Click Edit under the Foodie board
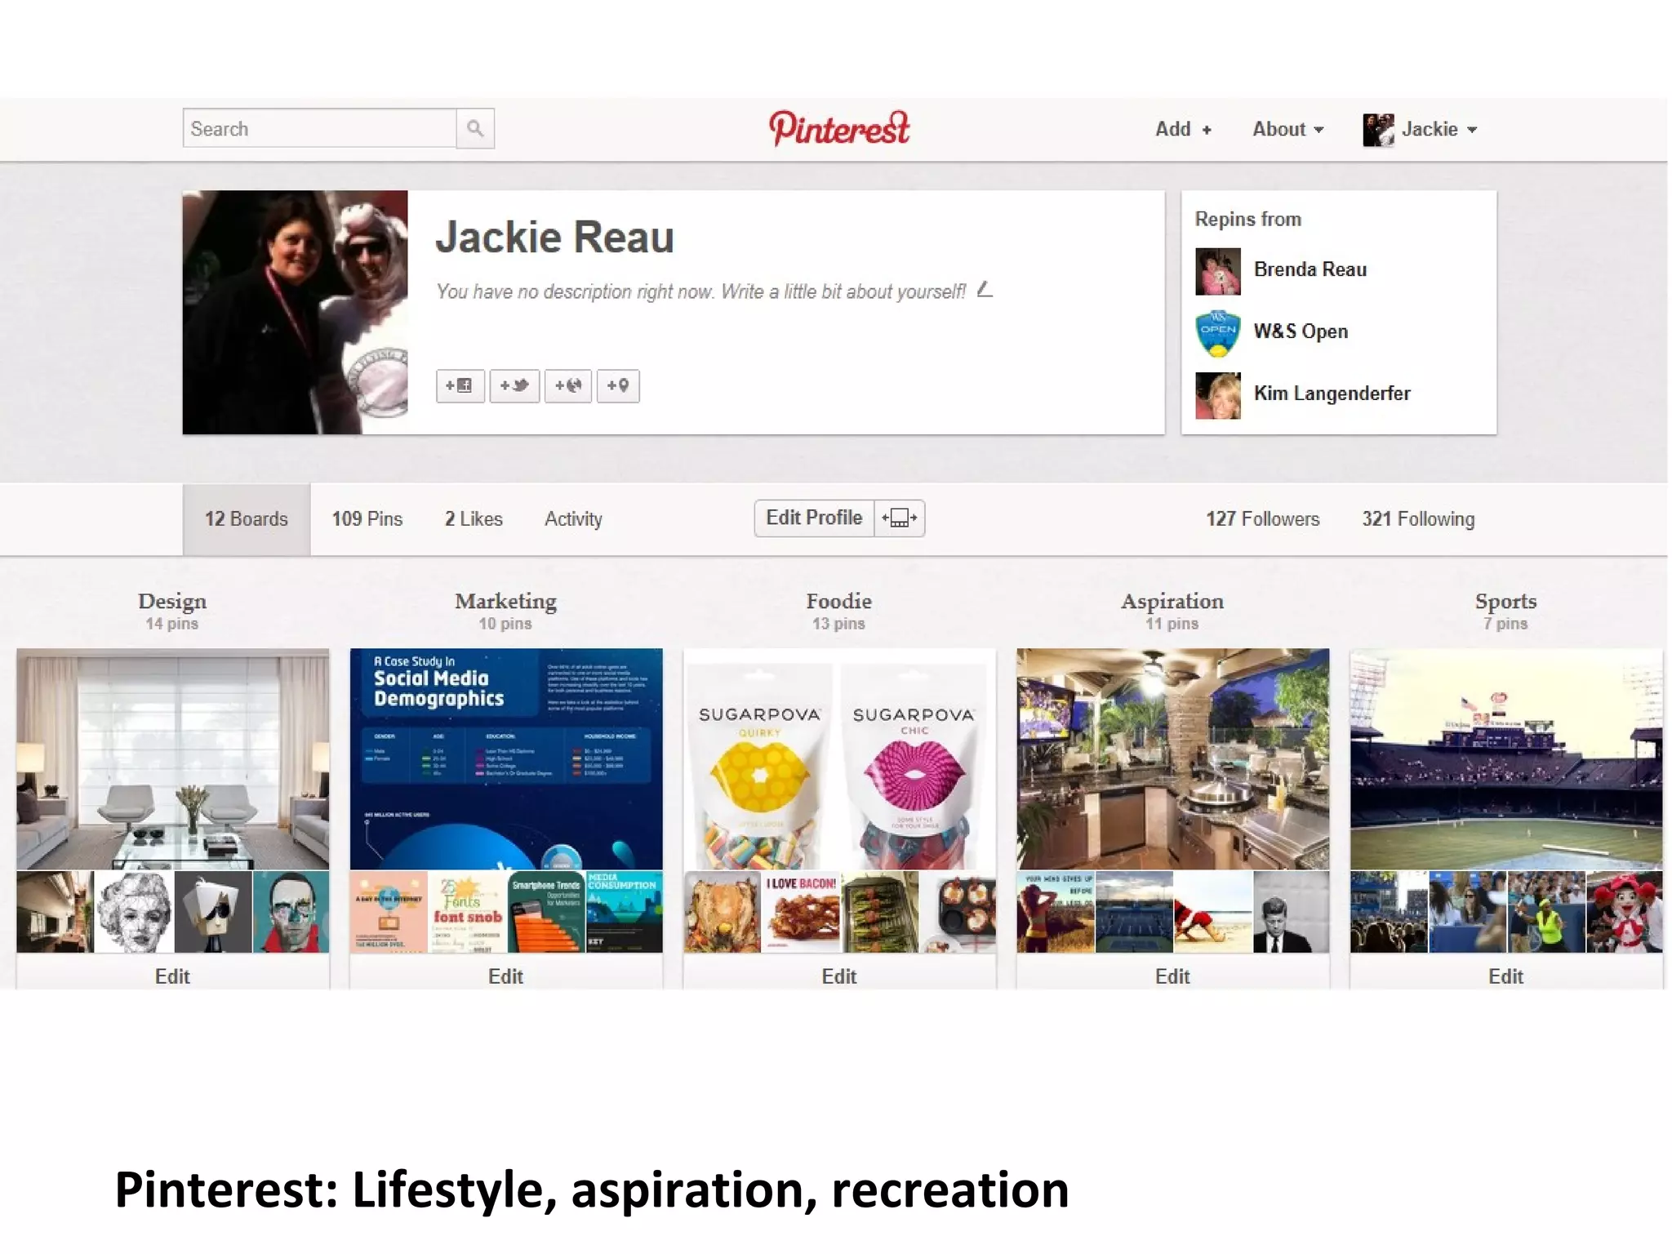The height and width of the screenshot is (1254, 1672). click(839, 976)
